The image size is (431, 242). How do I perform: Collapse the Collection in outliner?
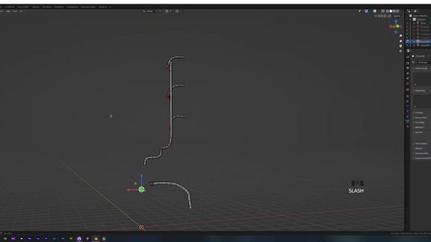pos(411,19)
